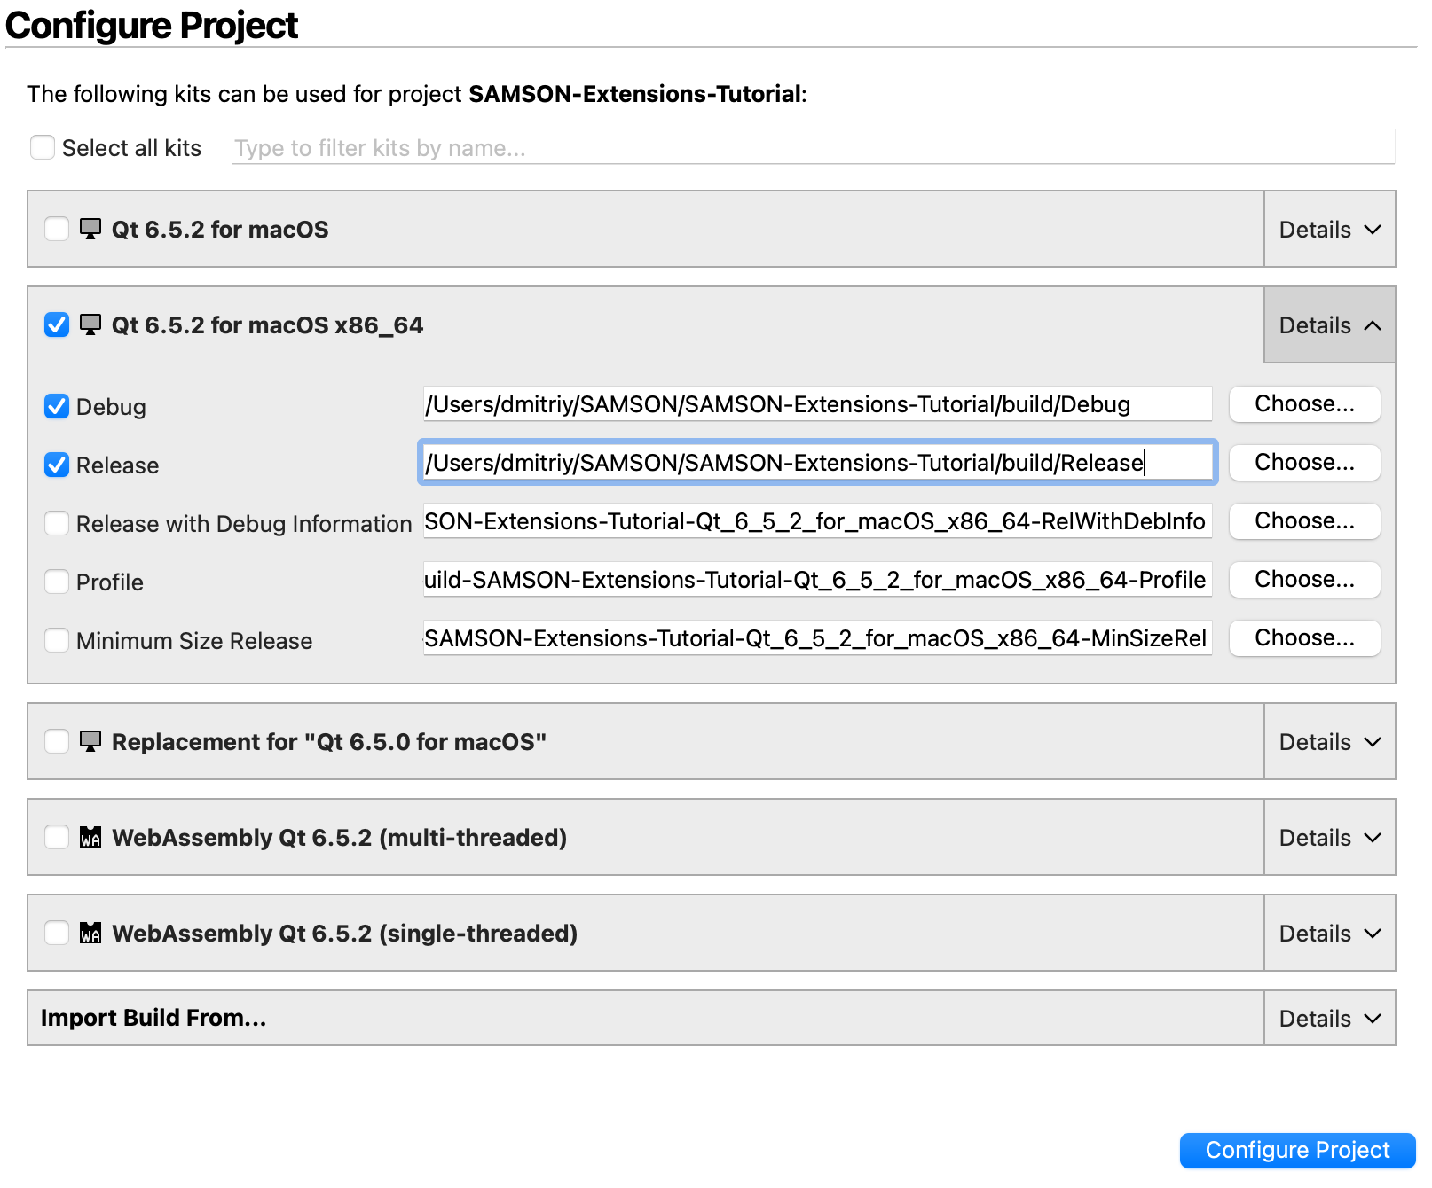The height and width of the screenshot is (1188, 1432).
Task: Click the monitor icon next to Qt 6.5.2 for macOS x86_64
Action: click(90, 324)
